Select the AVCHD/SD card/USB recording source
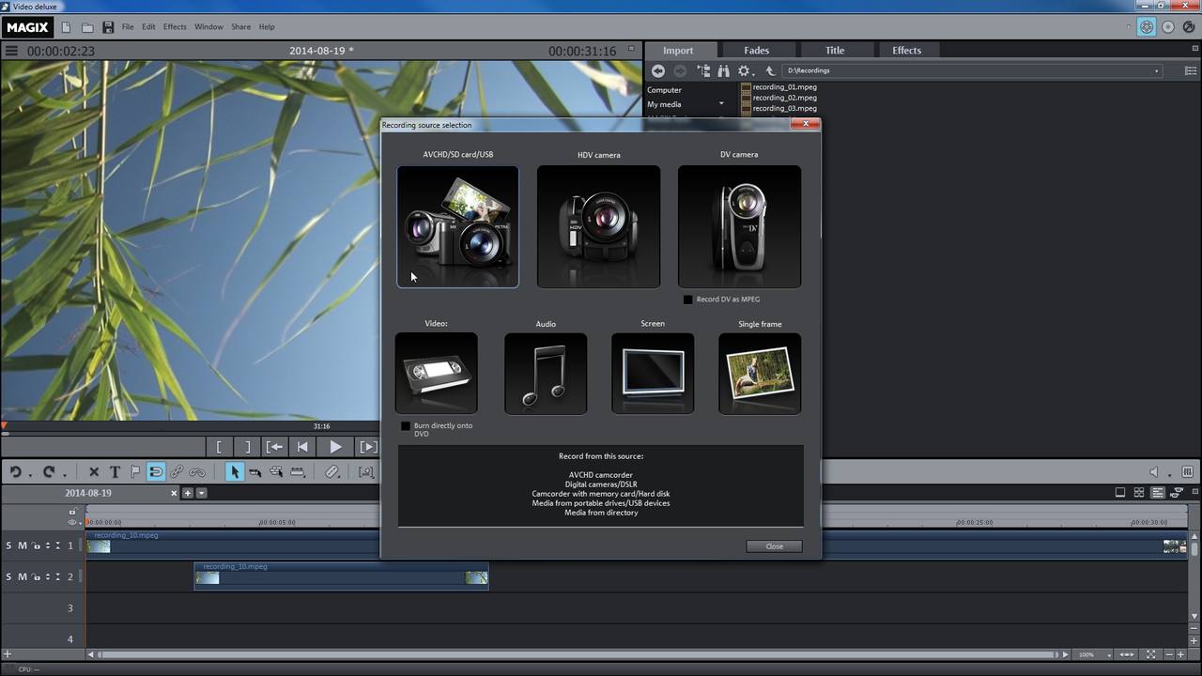 [x=457, y=226]
